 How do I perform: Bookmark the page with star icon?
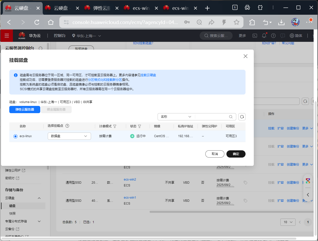[237, 22]
